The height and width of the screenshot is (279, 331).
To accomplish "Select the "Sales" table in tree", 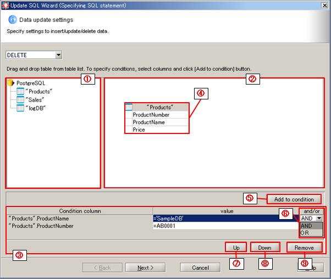I will 34,99.
